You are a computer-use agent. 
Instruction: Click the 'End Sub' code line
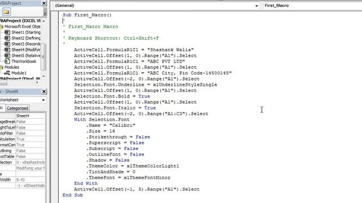pyautogui.click(x=73, y=195)
